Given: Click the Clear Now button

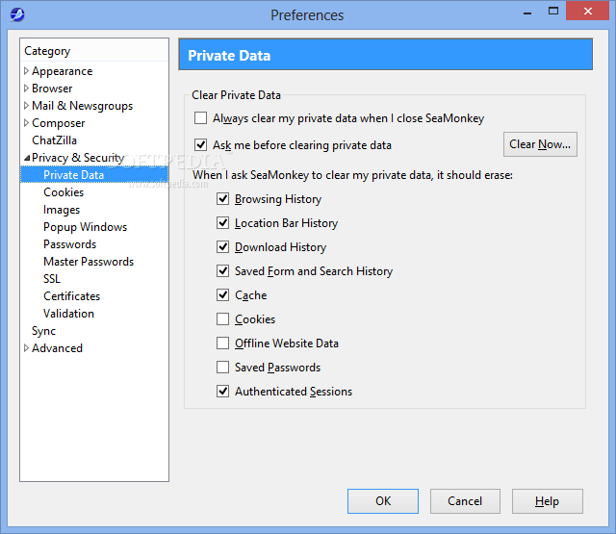Looking at the screenshot, I should point(540,144).
